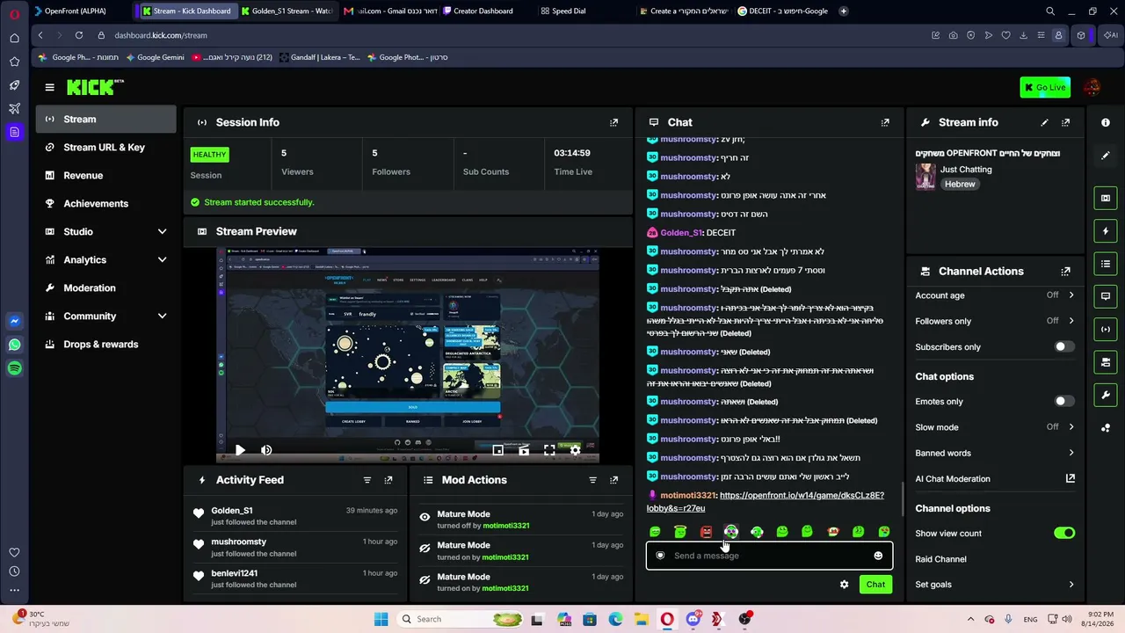Screen dimensions: 1125x633
Task: Reload the page in the browser
Action: pos(79,35)
